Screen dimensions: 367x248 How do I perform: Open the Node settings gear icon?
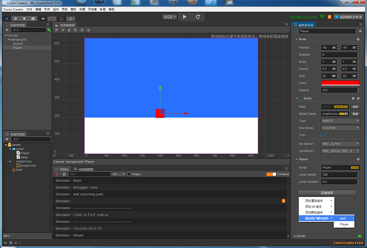click(358, 39)
